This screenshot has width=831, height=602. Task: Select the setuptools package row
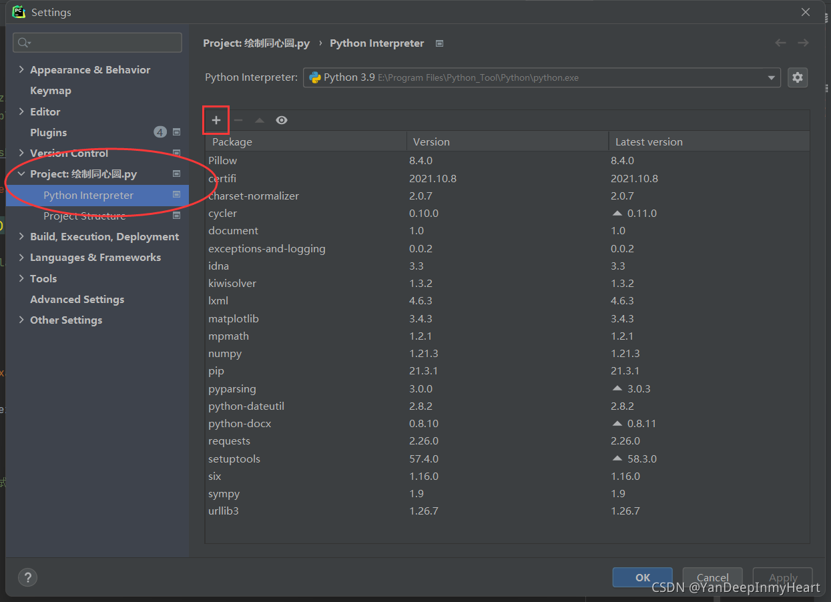(x=507, y=459)
